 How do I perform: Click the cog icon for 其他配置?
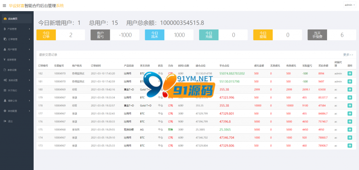click(x=5, y=111)
